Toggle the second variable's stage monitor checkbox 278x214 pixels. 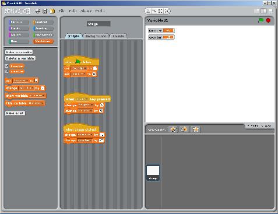tap(6, 72)
